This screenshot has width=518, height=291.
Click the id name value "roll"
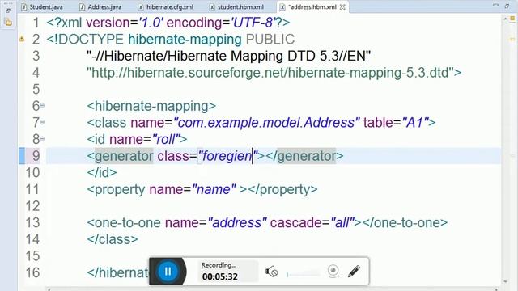pos(166,139)
